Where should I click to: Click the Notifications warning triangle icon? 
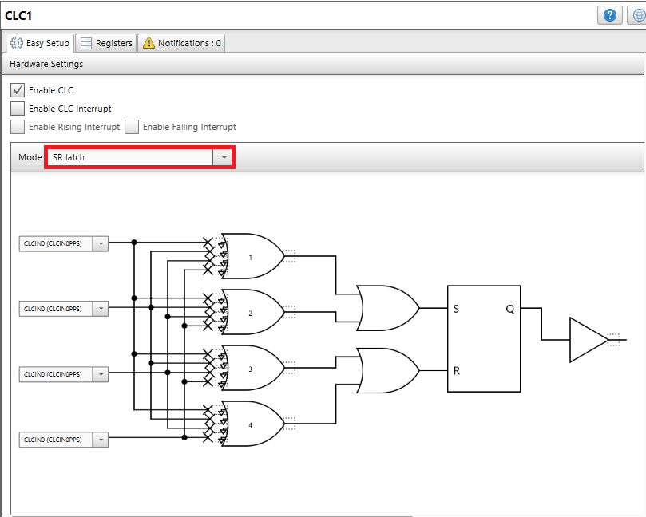click(x=149, y=43)
